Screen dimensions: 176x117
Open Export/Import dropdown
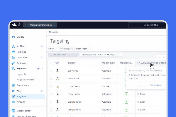tap(83, 49)
